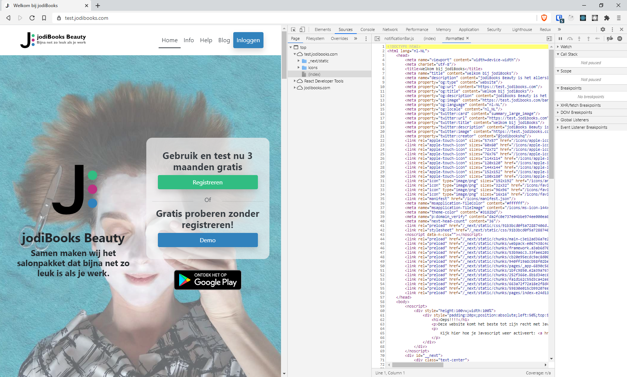Open a new browser tab with plus
Screen dimensions: 627x377
(98, 6)
